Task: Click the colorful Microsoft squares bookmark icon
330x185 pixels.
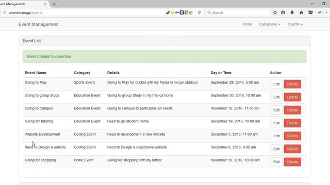Action: click(x=186, y=12)
